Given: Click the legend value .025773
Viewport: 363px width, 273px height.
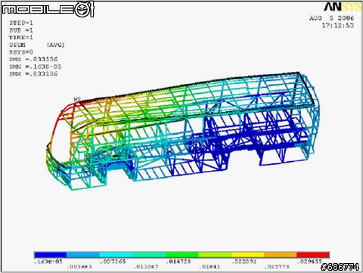Looking at the screenshot, I should coord(277,266).
